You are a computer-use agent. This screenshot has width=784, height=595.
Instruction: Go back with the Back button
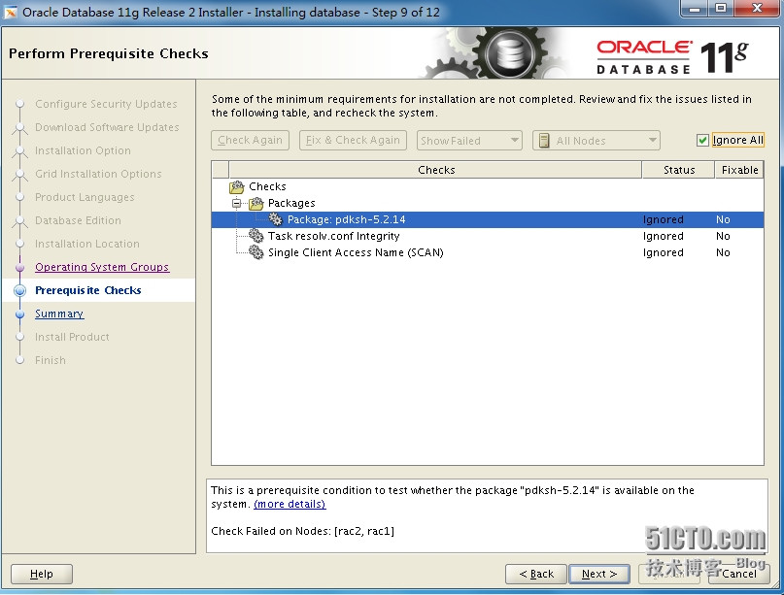[x=536, y=574]
